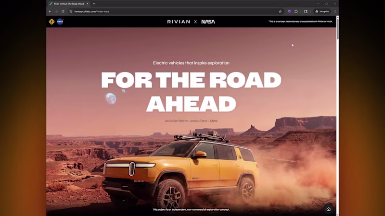Open the site information icon beside the URL

[x=71, y=12]
